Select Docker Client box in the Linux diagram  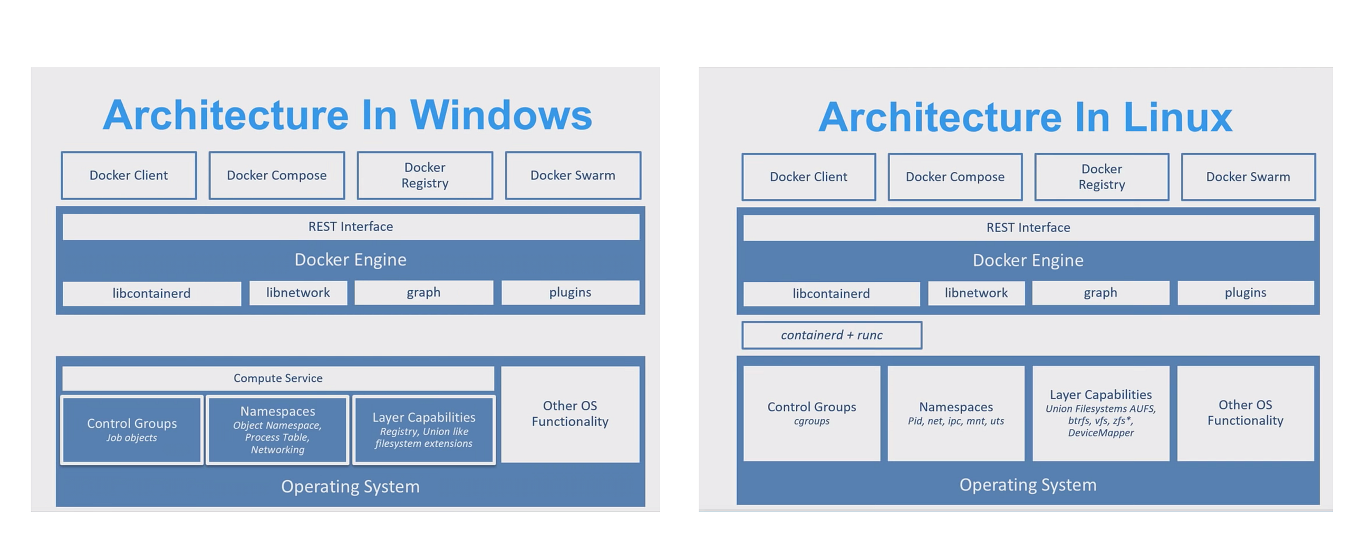pyautogui.click(x=808, y=177)
